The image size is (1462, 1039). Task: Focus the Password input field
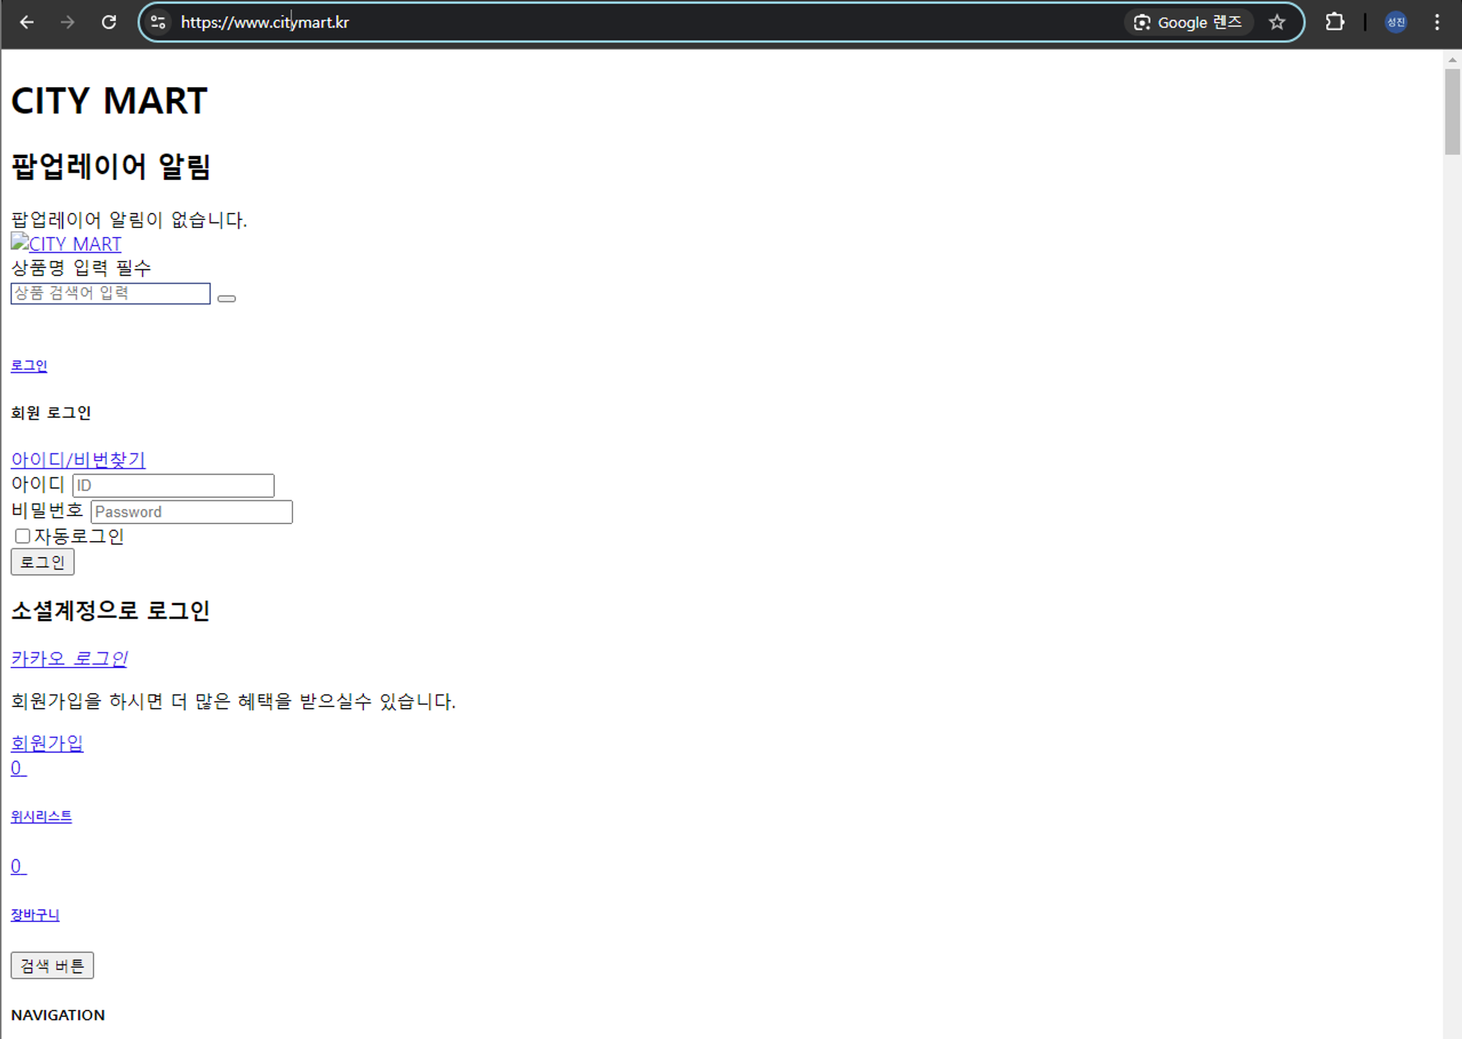tap(192, 512)
